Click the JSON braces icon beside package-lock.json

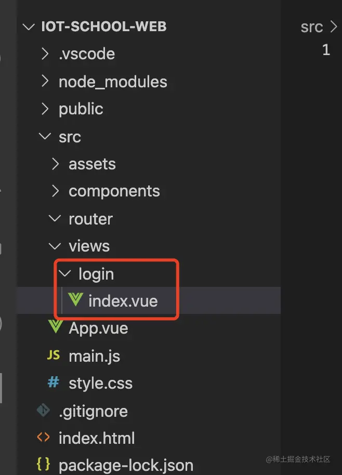coord(43,465)
